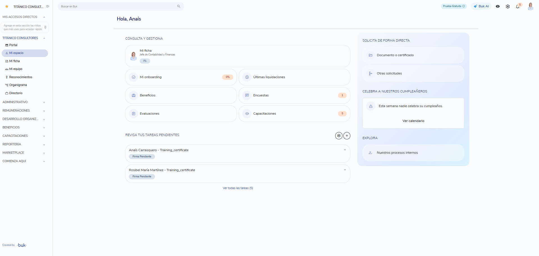Collapse the TITÁNICO CONSULTORES section

pyautogui.click(x=44, y=38)
